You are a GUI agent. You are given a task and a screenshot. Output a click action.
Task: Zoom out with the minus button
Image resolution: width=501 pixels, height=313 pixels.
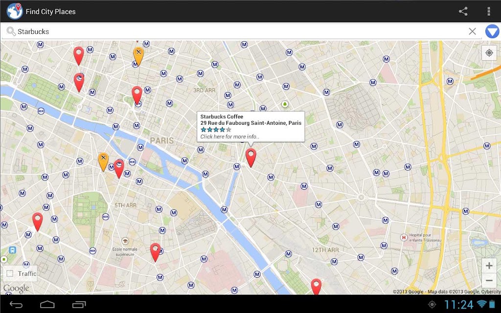click(x=489, y=281)
